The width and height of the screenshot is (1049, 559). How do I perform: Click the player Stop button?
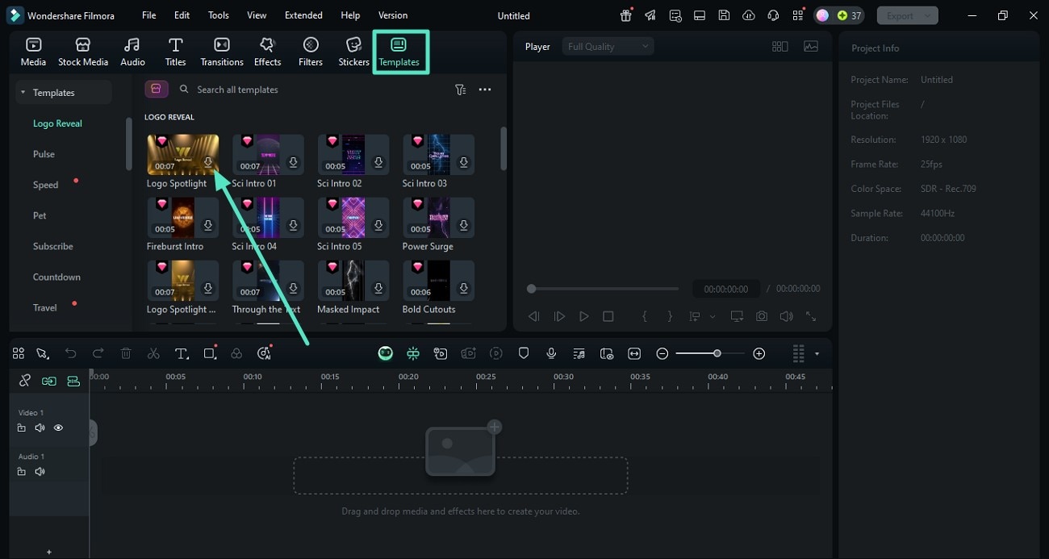(608, 317)
